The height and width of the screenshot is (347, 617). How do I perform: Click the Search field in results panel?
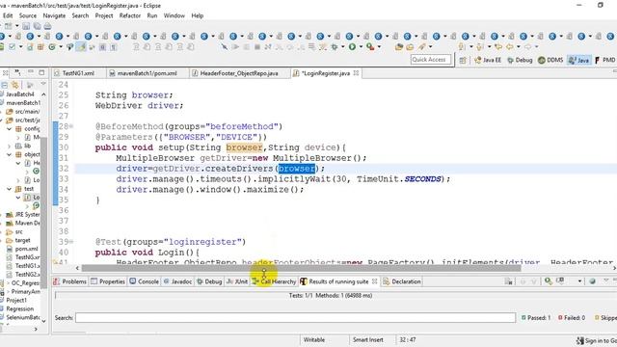[296, 317]
